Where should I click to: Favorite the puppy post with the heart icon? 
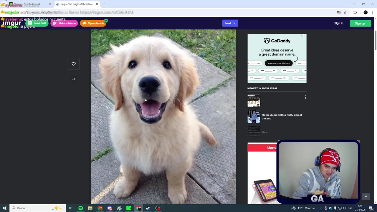(x=74, y=64)
